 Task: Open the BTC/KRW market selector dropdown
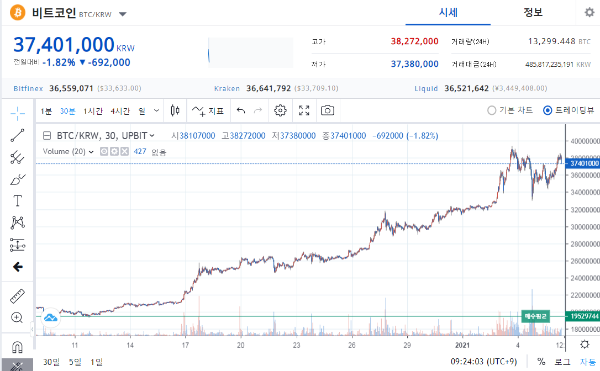[x=123, y=14]
